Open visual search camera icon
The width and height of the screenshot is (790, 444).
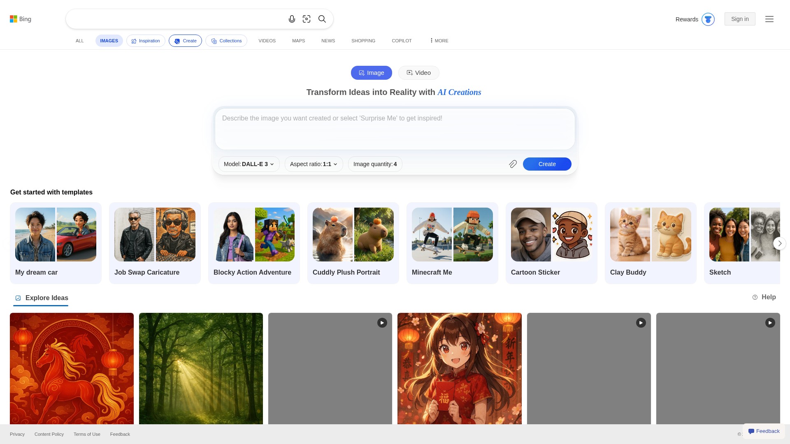307,19
